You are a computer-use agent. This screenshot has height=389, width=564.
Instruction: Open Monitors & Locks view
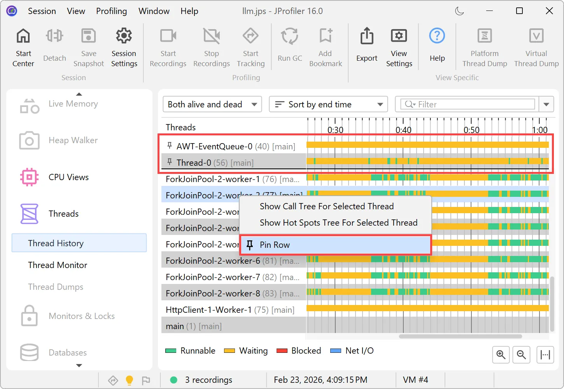pos(82,316)
